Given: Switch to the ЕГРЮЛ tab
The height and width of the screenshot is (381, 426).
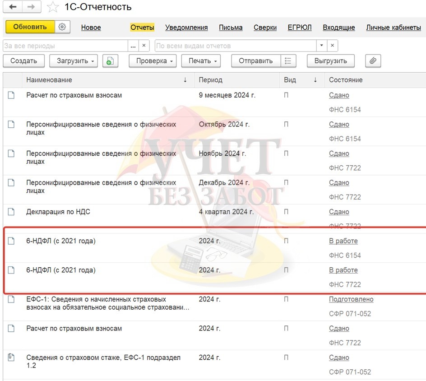Looking at the screenshot, I should point(300,28).
